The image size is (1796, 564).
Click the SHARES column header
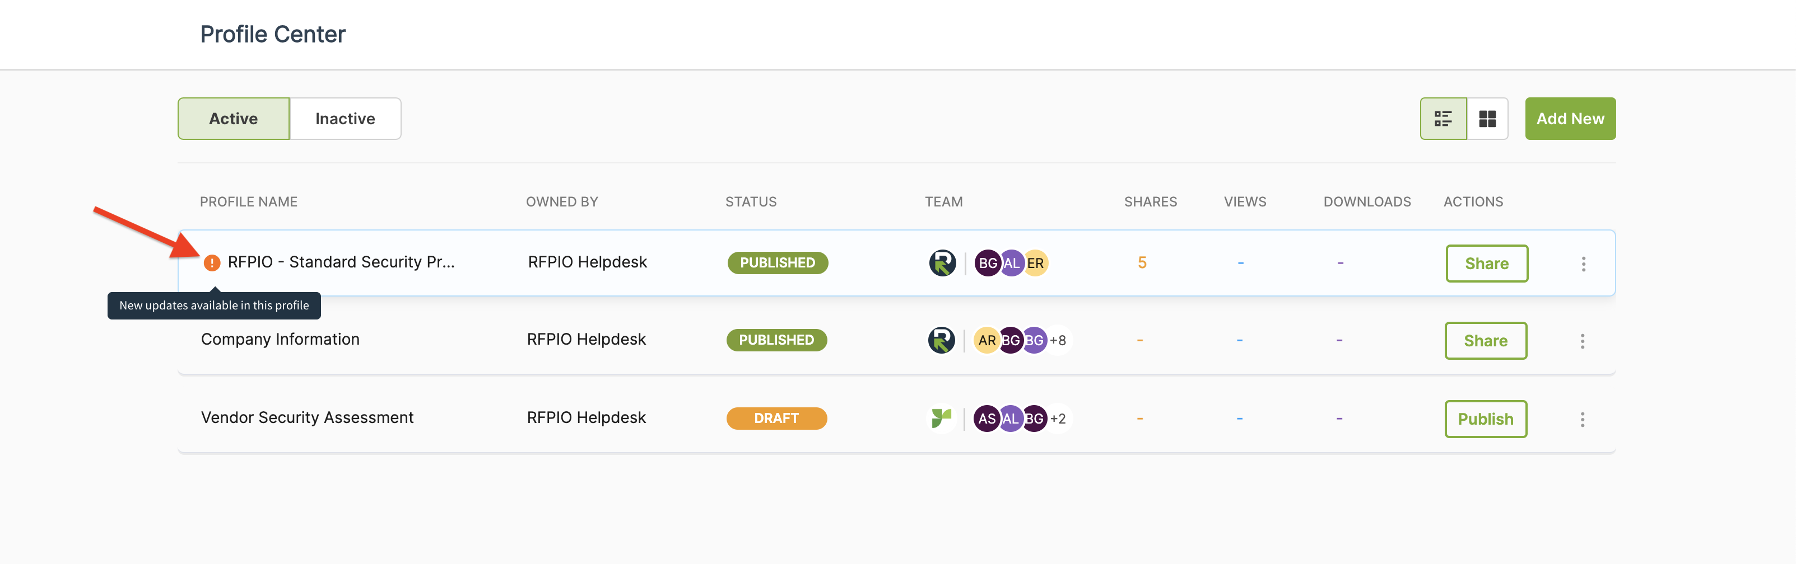pyautogui.click(x=1151, y=202)
